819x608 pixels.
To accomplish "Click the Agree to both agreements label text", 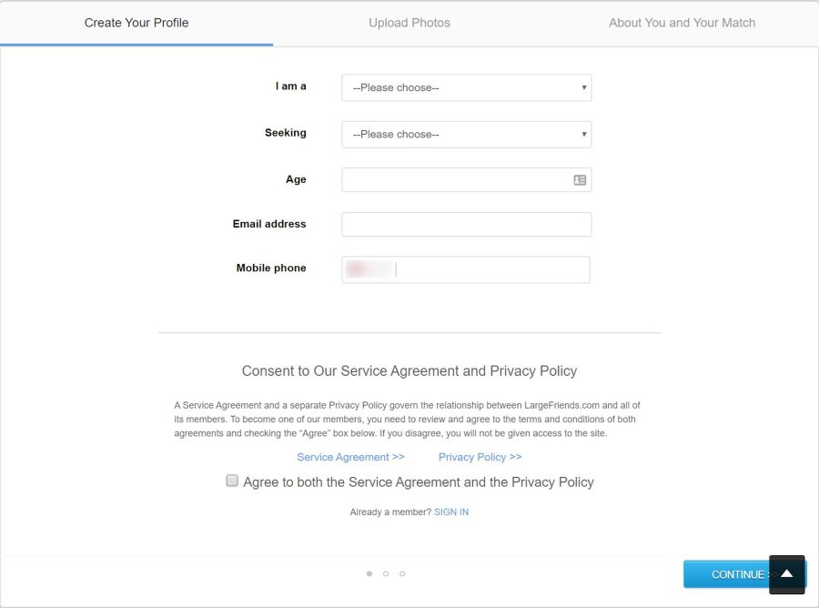I will [x=419, y=482].
